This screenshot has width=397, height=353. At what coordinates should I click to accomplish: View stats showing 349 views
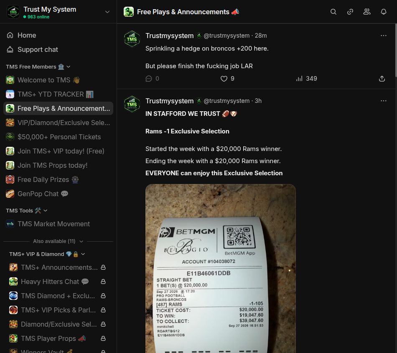pos(306,79)
